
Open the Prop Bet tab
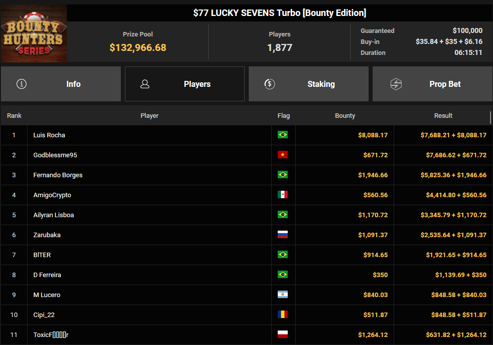tap(433, 84)
